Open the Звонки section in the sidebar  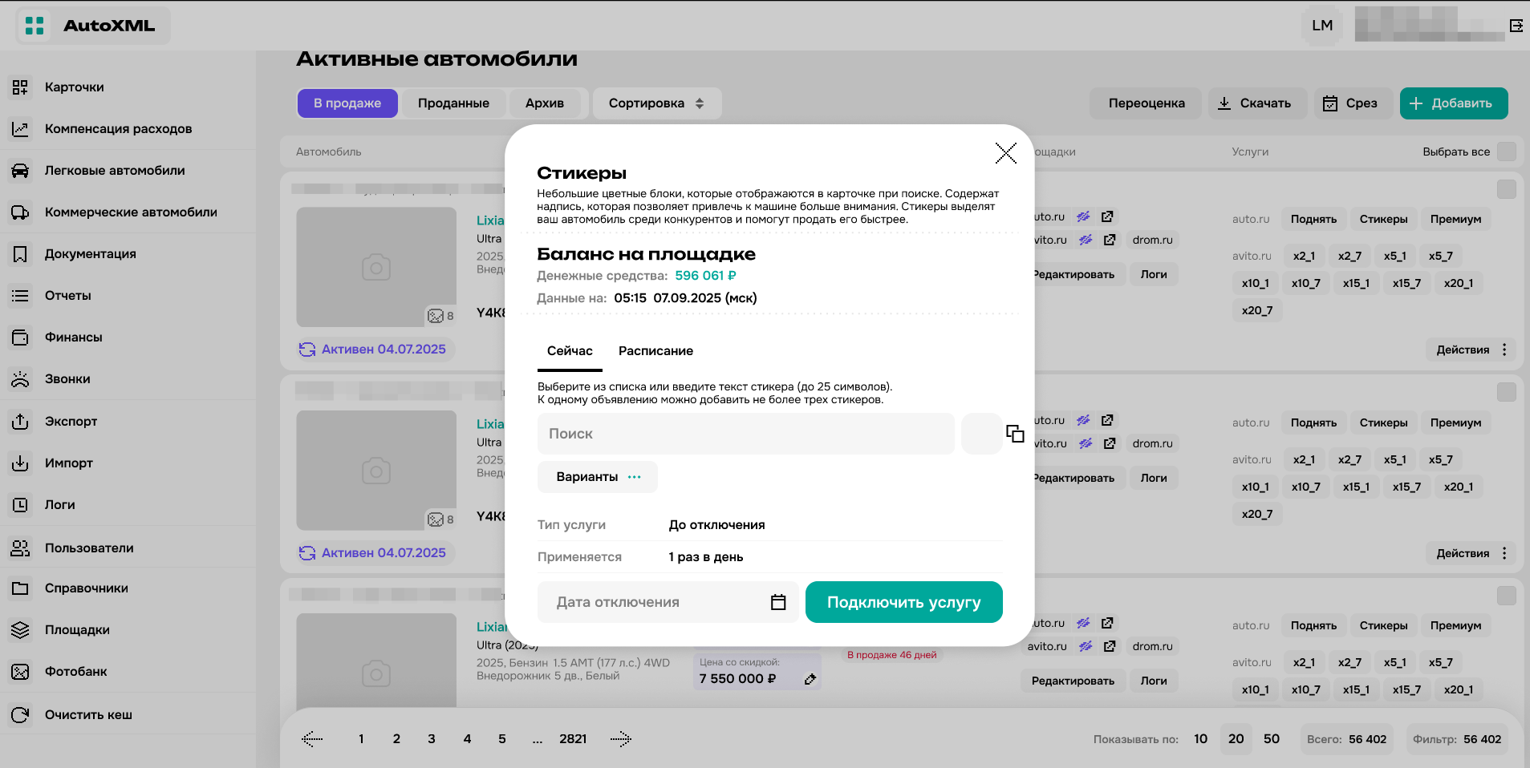pyautogui.click(x=67, y=379)
